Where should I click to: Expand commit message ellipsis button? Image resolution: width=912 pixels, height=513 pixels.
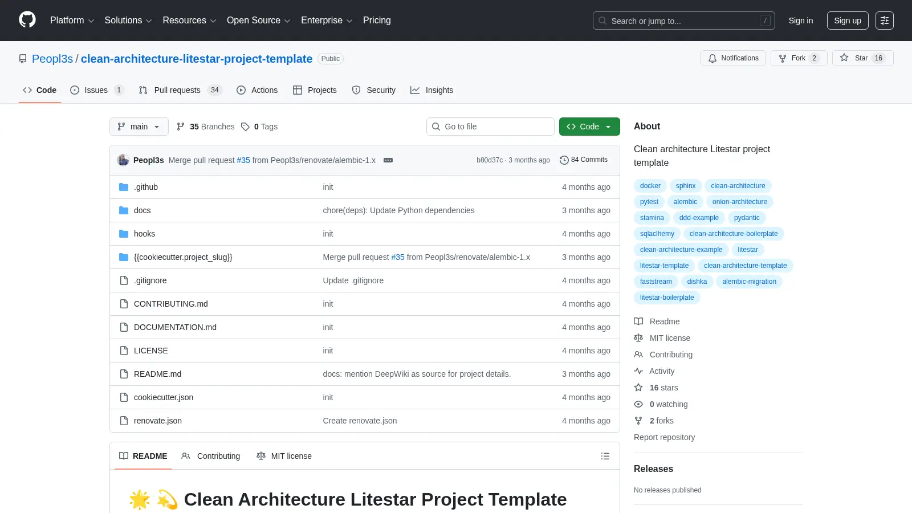coord(388,160)
